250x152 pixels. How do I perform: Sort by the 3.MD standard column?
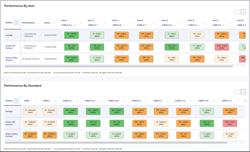coord(35,101)
